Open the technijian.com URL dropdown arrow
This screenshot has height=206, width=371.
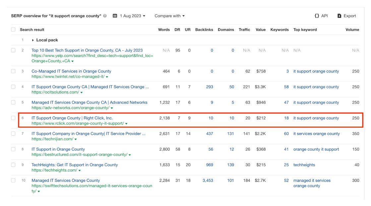(76, 139)
